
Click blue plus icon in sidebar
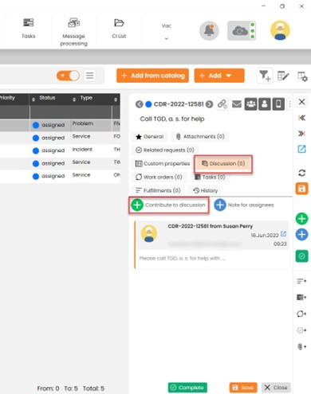(301, 235)
